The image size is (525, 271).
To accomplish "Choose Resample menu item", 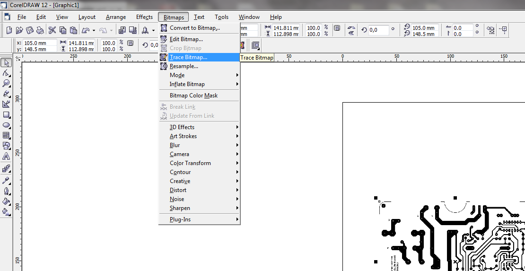I will pyautogui.click(x=199, y=66).
